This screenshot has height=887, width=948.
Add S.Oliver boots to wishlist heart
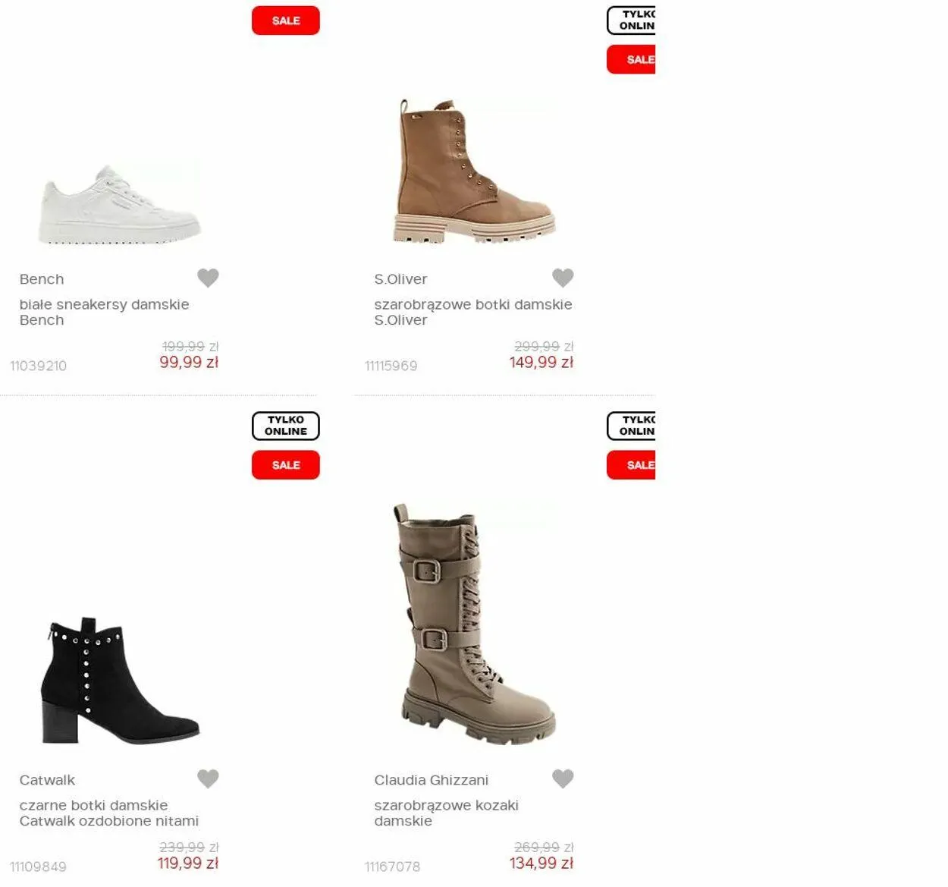563,278
